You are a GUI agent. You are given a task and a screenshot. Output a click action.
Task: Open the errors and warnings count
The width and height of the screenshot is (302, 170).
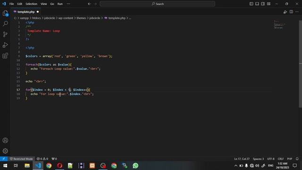(x=42, y=159)
